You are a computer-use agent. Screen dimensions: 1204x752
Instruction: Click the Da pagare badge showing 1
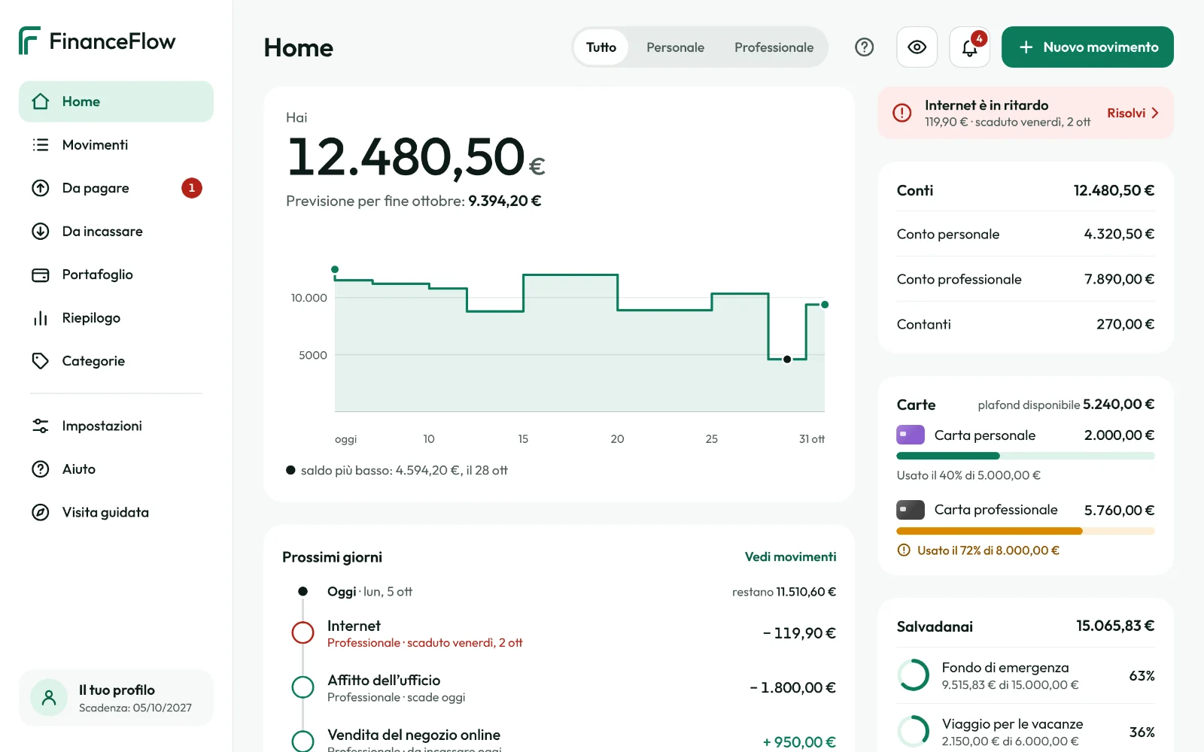coord(192,188)
